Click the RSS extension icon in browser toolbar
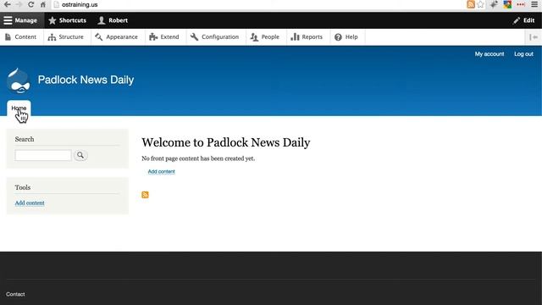Screen dimensions: 542x305 pyautogui.click(x=471, y=4)
